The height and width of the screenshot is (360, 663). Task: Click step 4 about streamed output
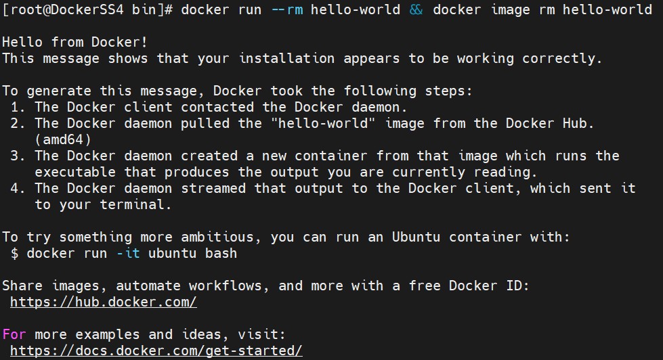pos(322,196)
